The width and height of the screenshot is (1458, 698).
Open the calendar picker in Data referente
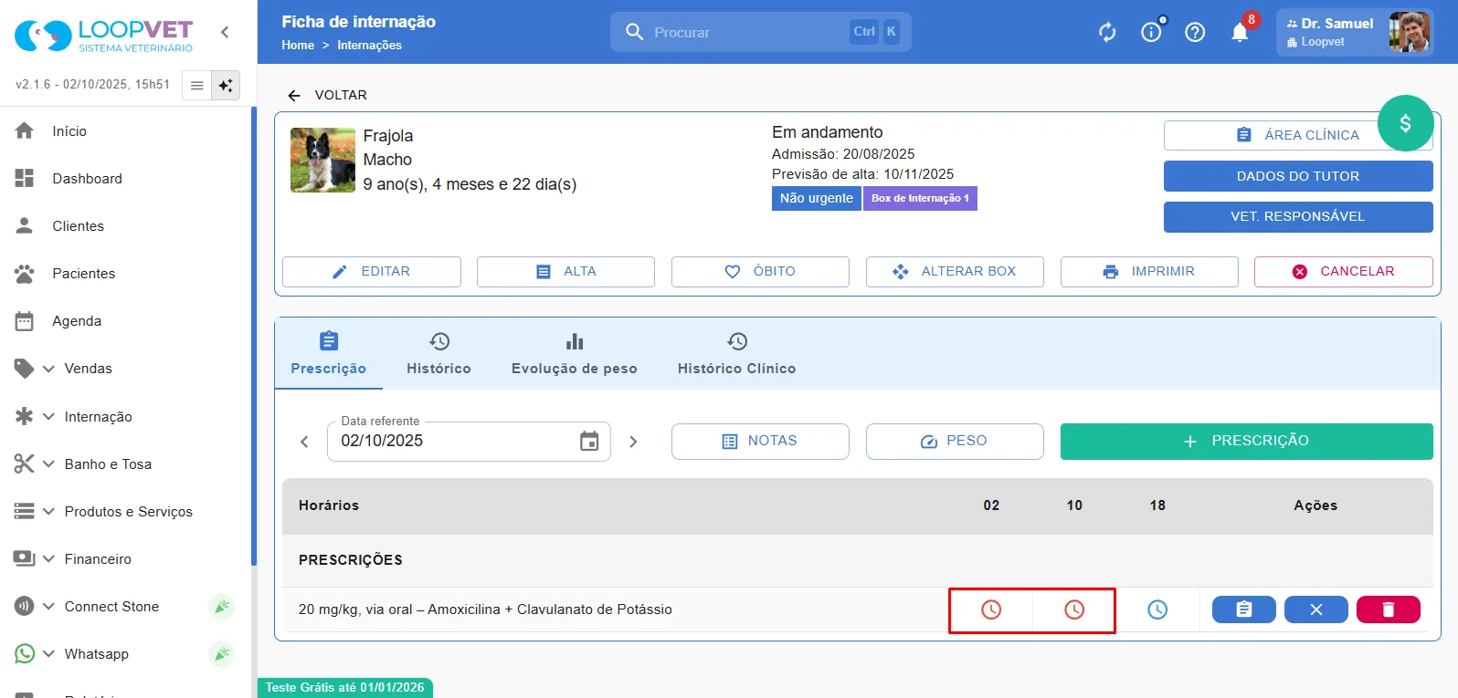click(589, 442)
